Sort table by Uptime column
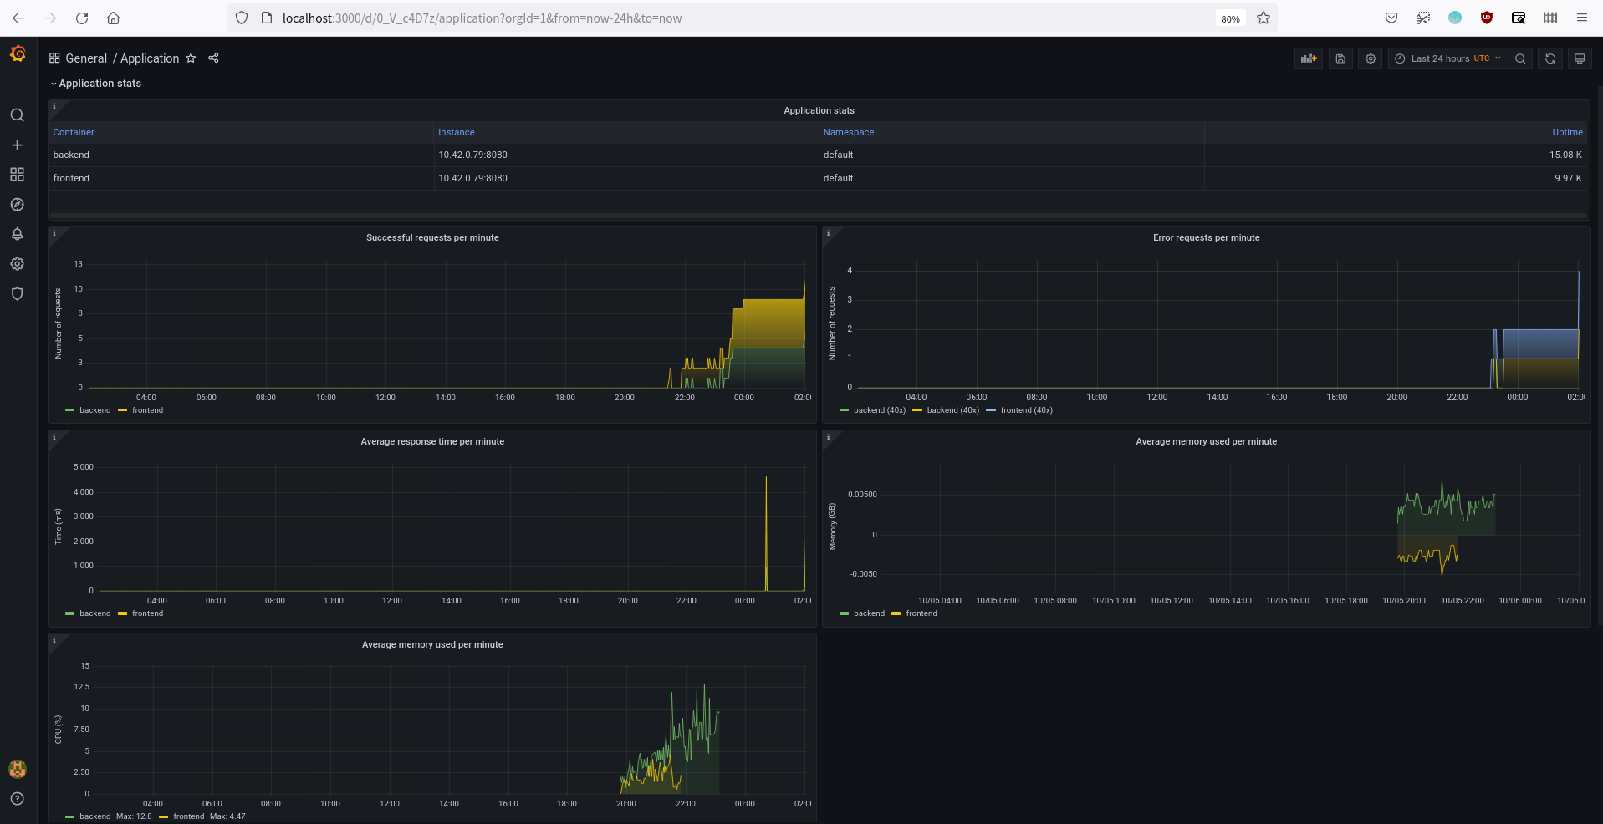Viewport: 1603px width, 824px height. pyautogui.click(x=1567, y=132)
